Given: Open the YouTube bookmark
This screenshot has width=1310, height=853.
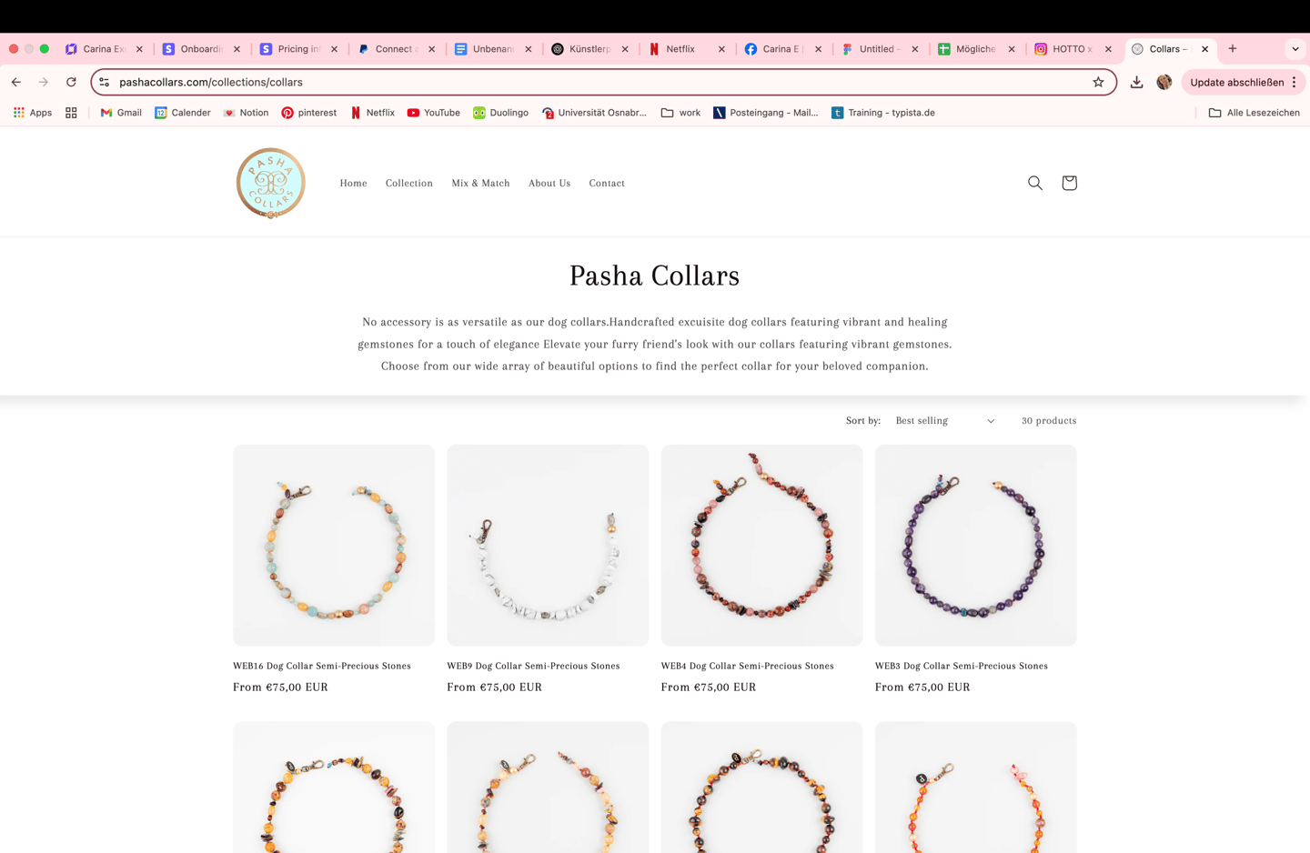Looking at the screenshot, I should point(433,113).
